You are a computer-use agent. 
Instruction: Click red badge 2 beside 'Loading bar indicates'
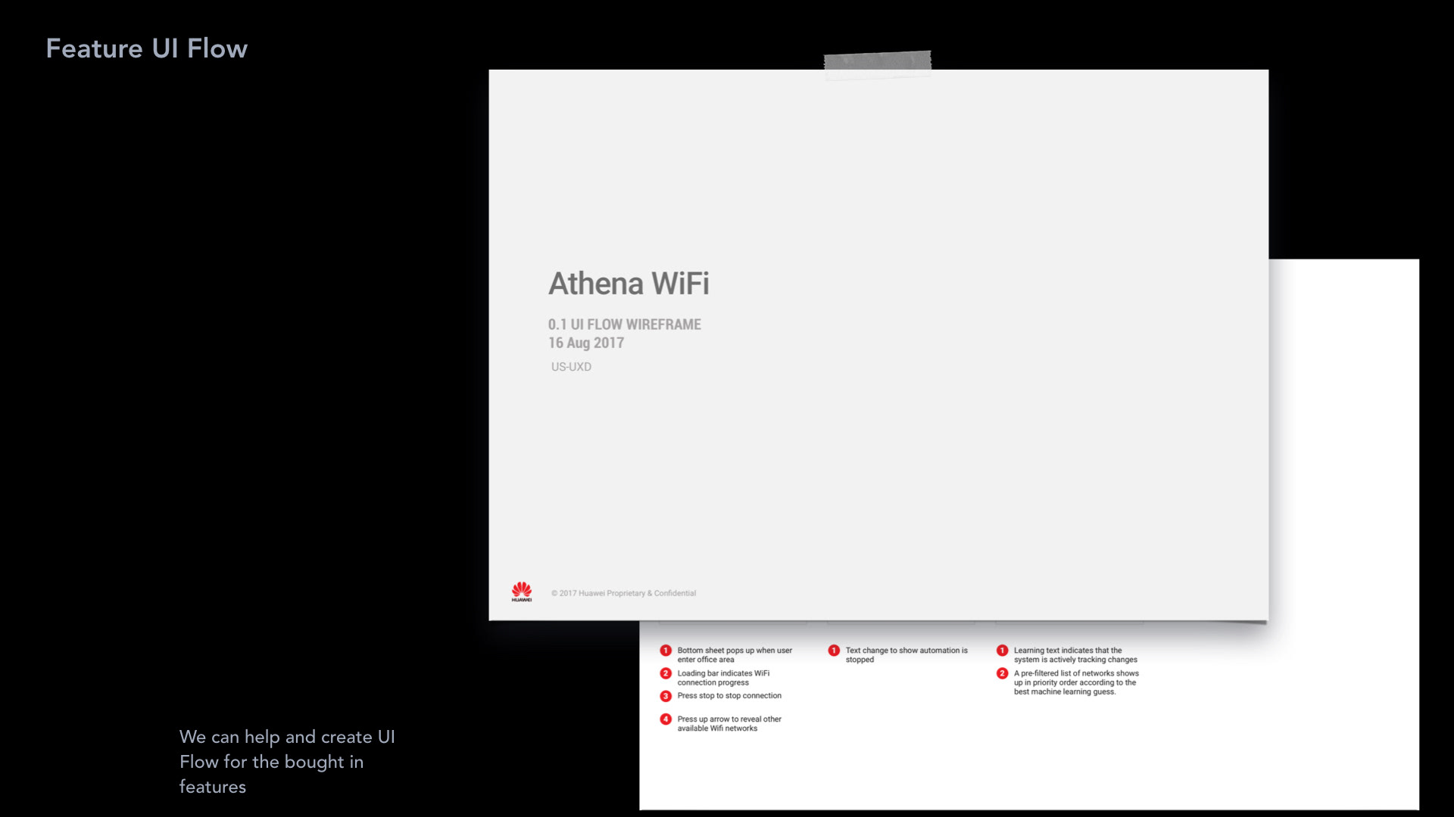coord(666,673)
